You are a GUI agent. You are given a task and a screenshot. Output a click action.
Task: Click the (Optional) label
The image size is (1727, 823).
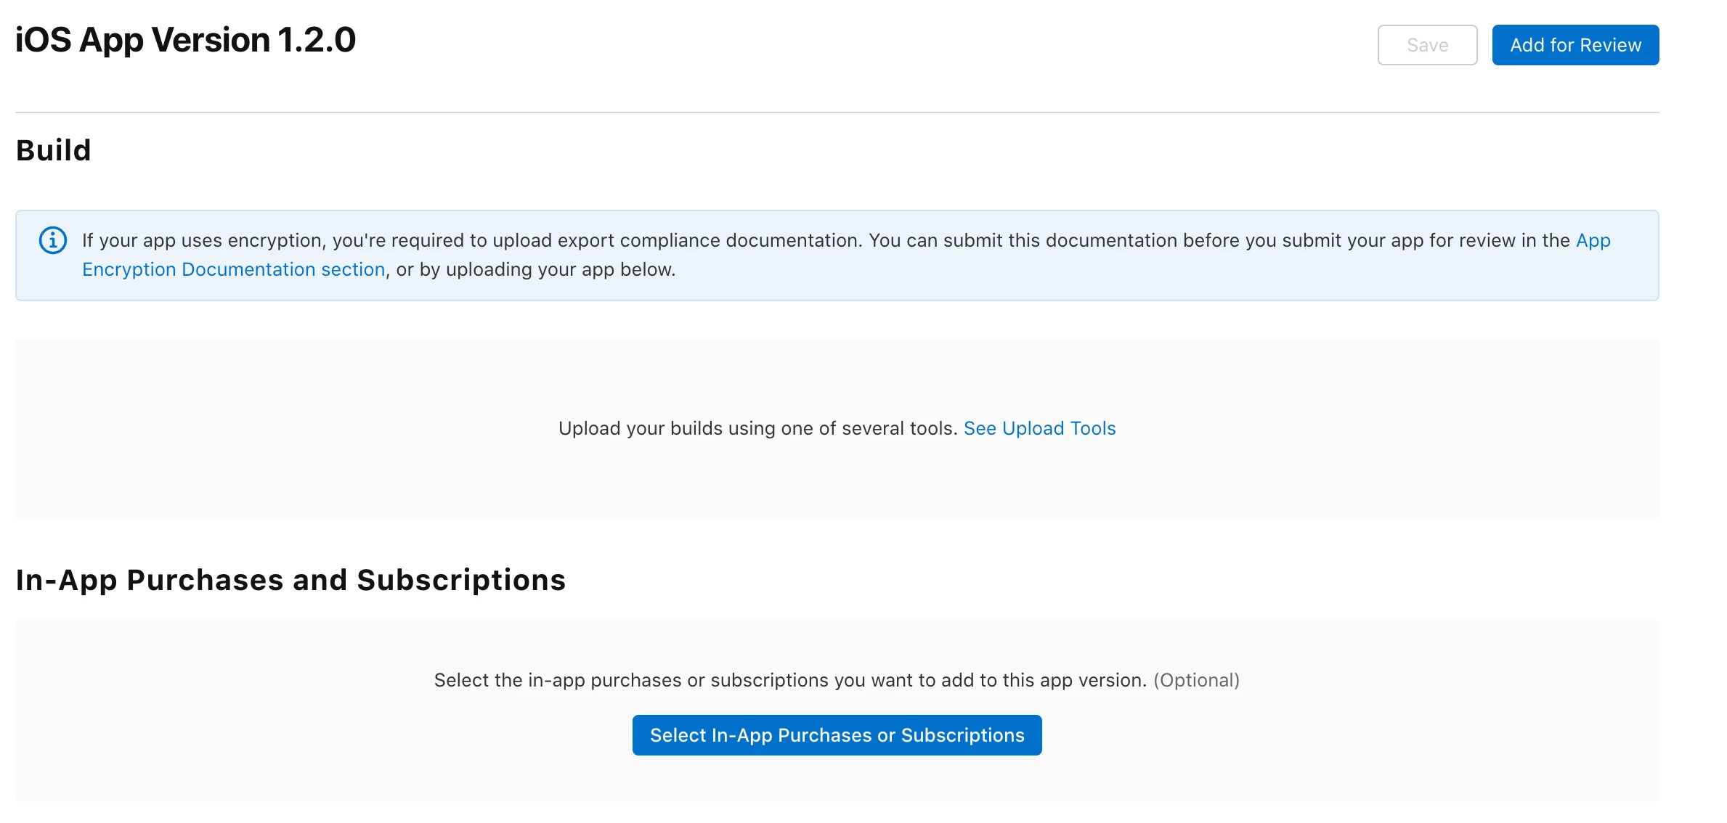(1196, 680)
